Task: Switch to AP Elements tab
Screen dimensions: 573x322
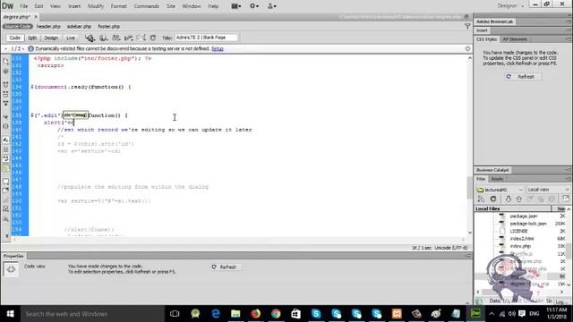Action: click(x=515, y=39)
